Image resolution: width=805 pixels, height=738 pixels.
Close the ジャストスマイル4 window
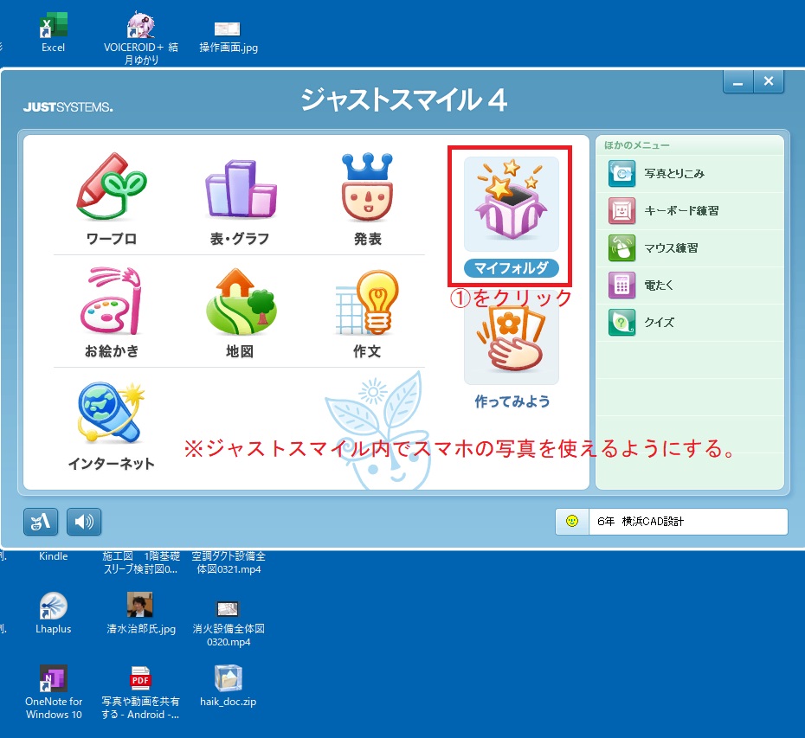click(x=769, y=81)
